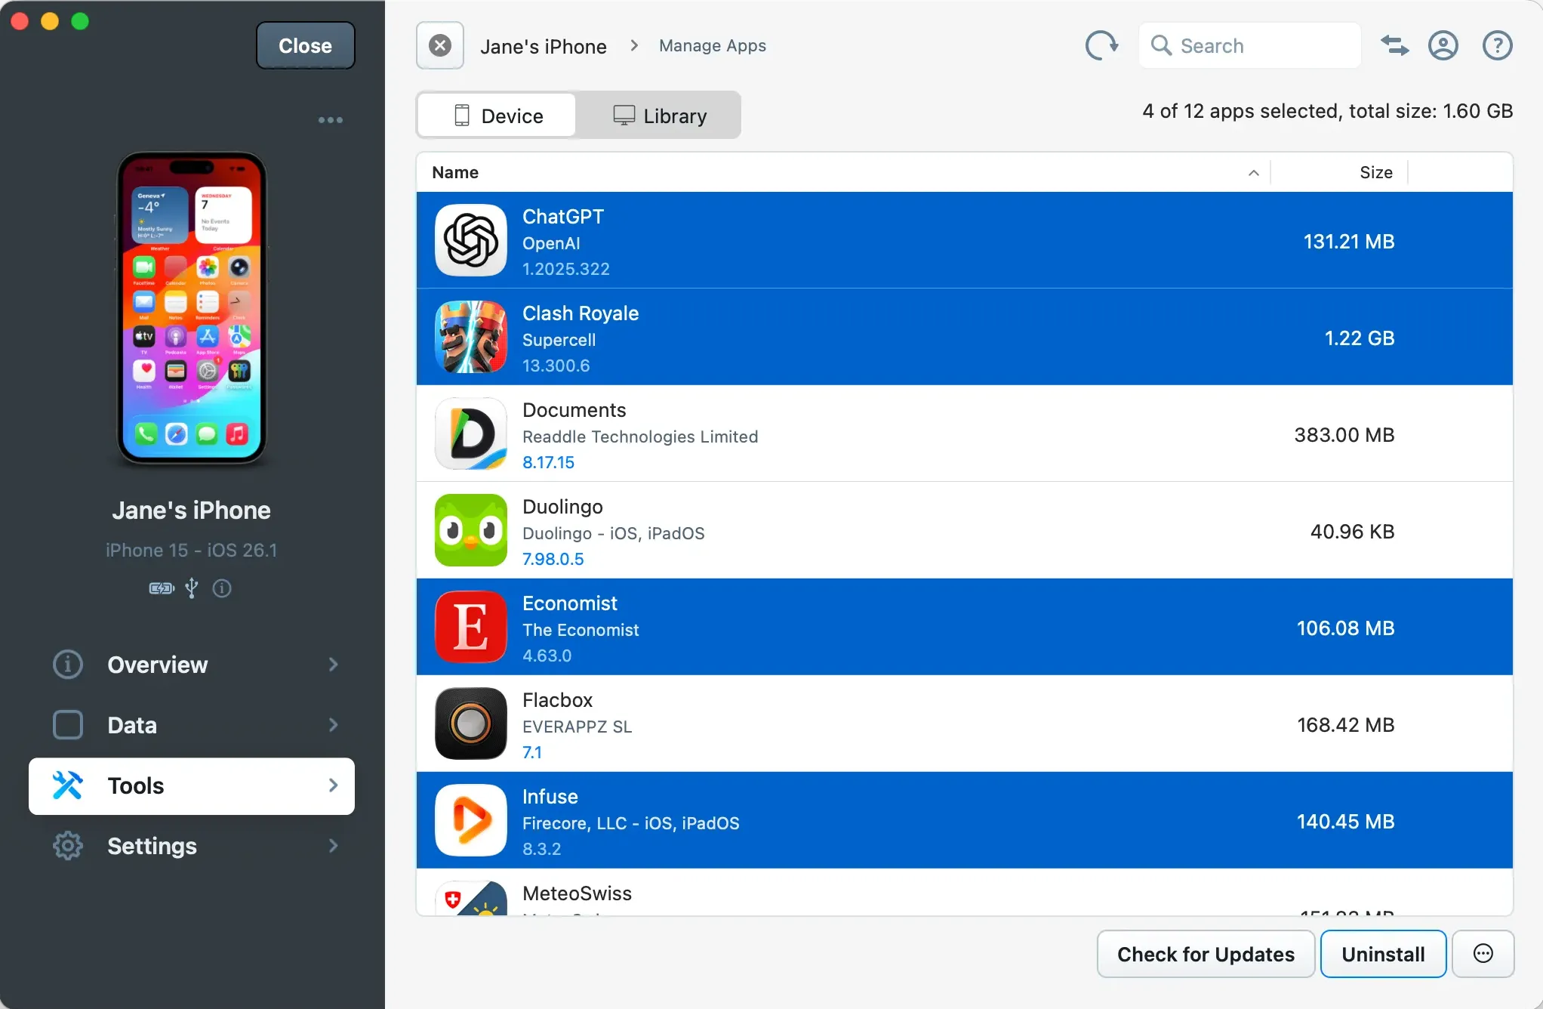Click Check for Updates
The width and height of the screenshot is (1543, 1009).
click(1206, 954)
